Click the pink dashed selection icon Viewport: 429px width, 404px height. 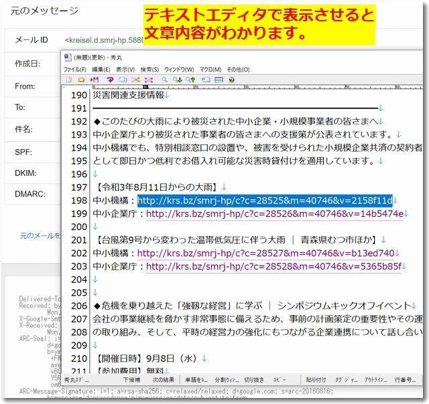click(149, 80)
